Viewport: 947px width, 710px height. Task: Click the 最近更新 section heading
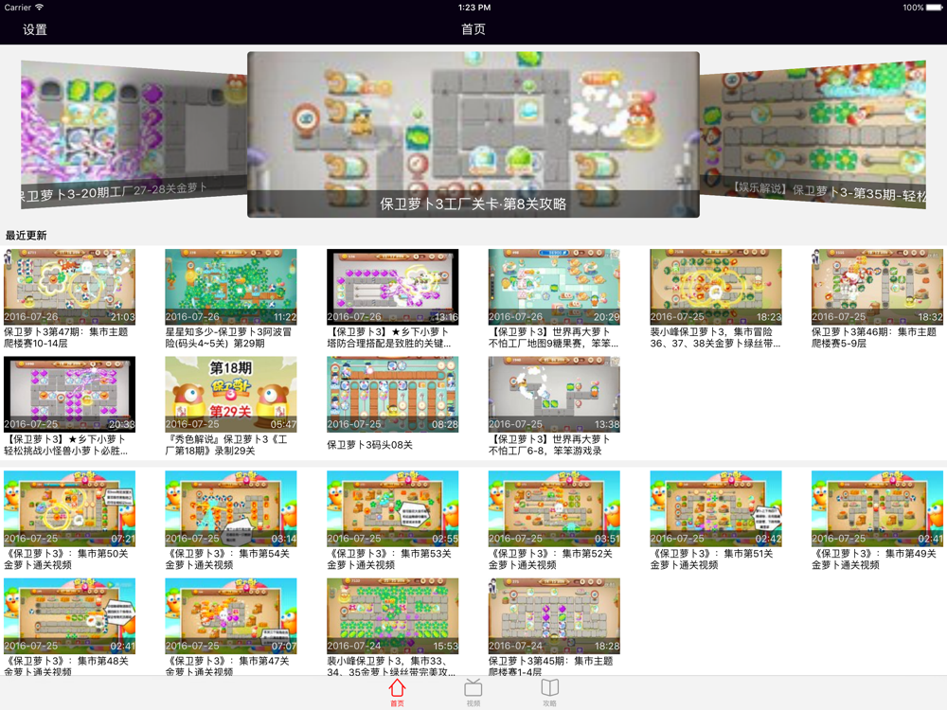26,236
